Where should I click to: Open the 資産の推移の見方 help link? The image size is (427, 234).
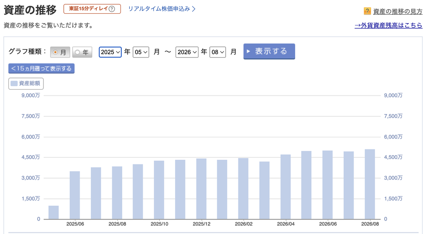397,11
